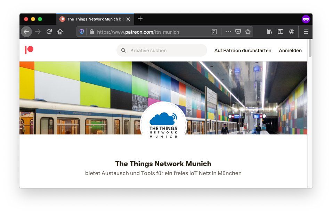Go to Patreon home via logo
Screen dimensions: 332x214
pos(29,50)
